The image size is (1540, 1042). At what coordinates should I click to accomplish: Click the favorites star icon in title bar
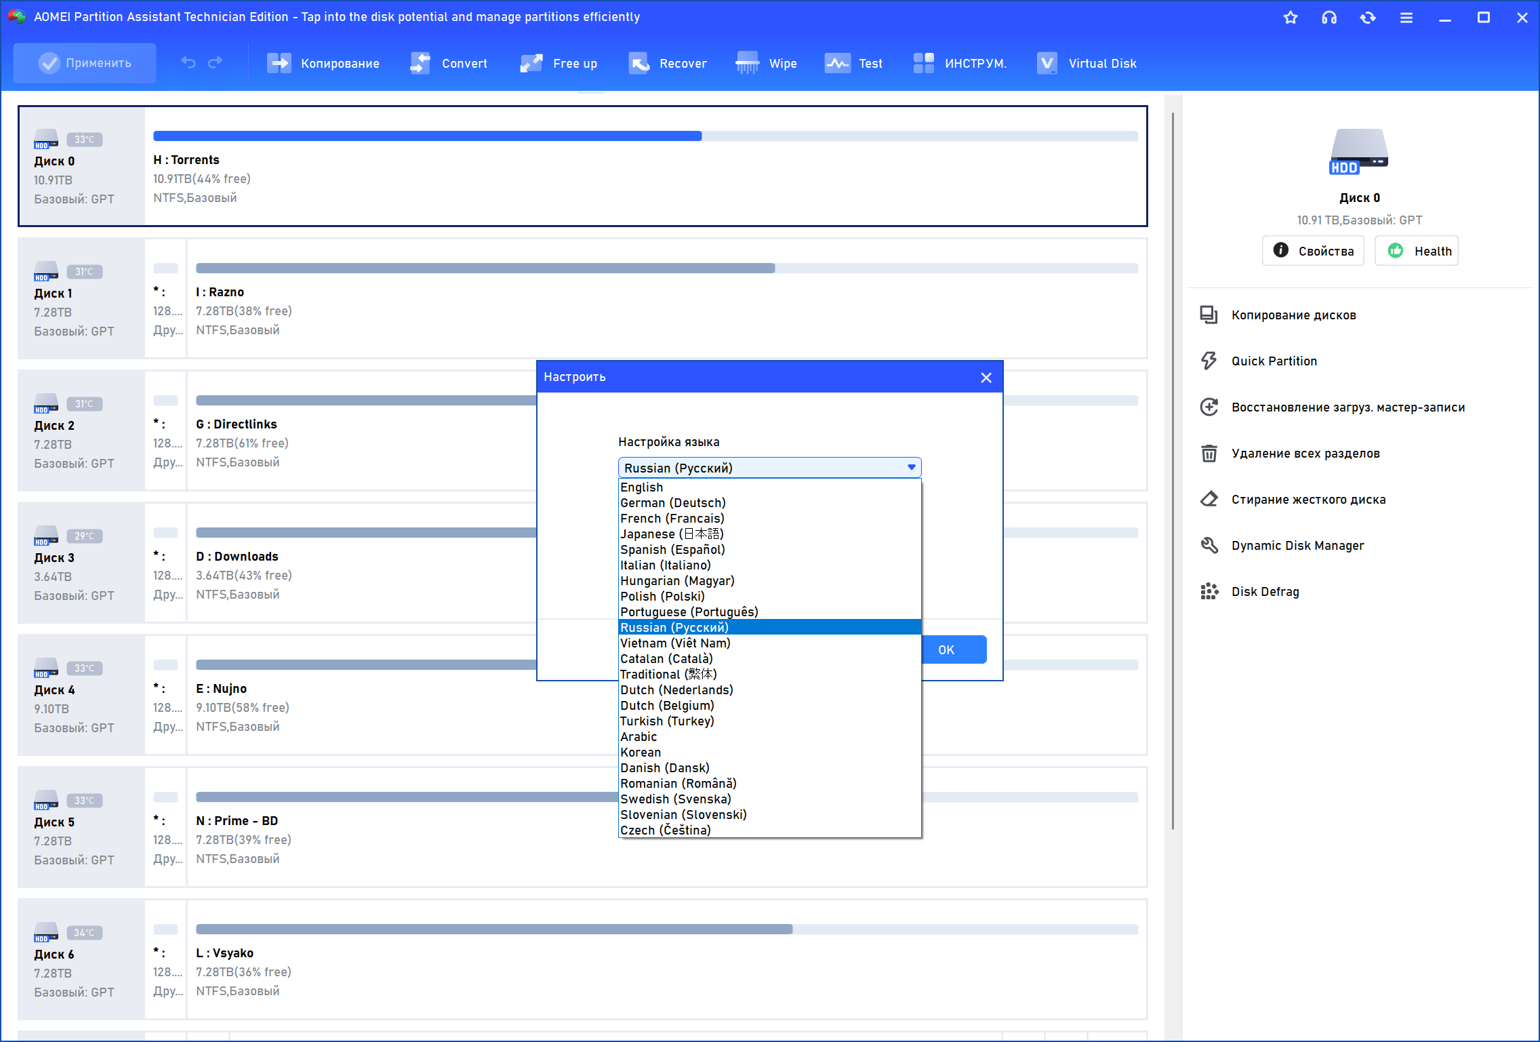pos(1290,18)
